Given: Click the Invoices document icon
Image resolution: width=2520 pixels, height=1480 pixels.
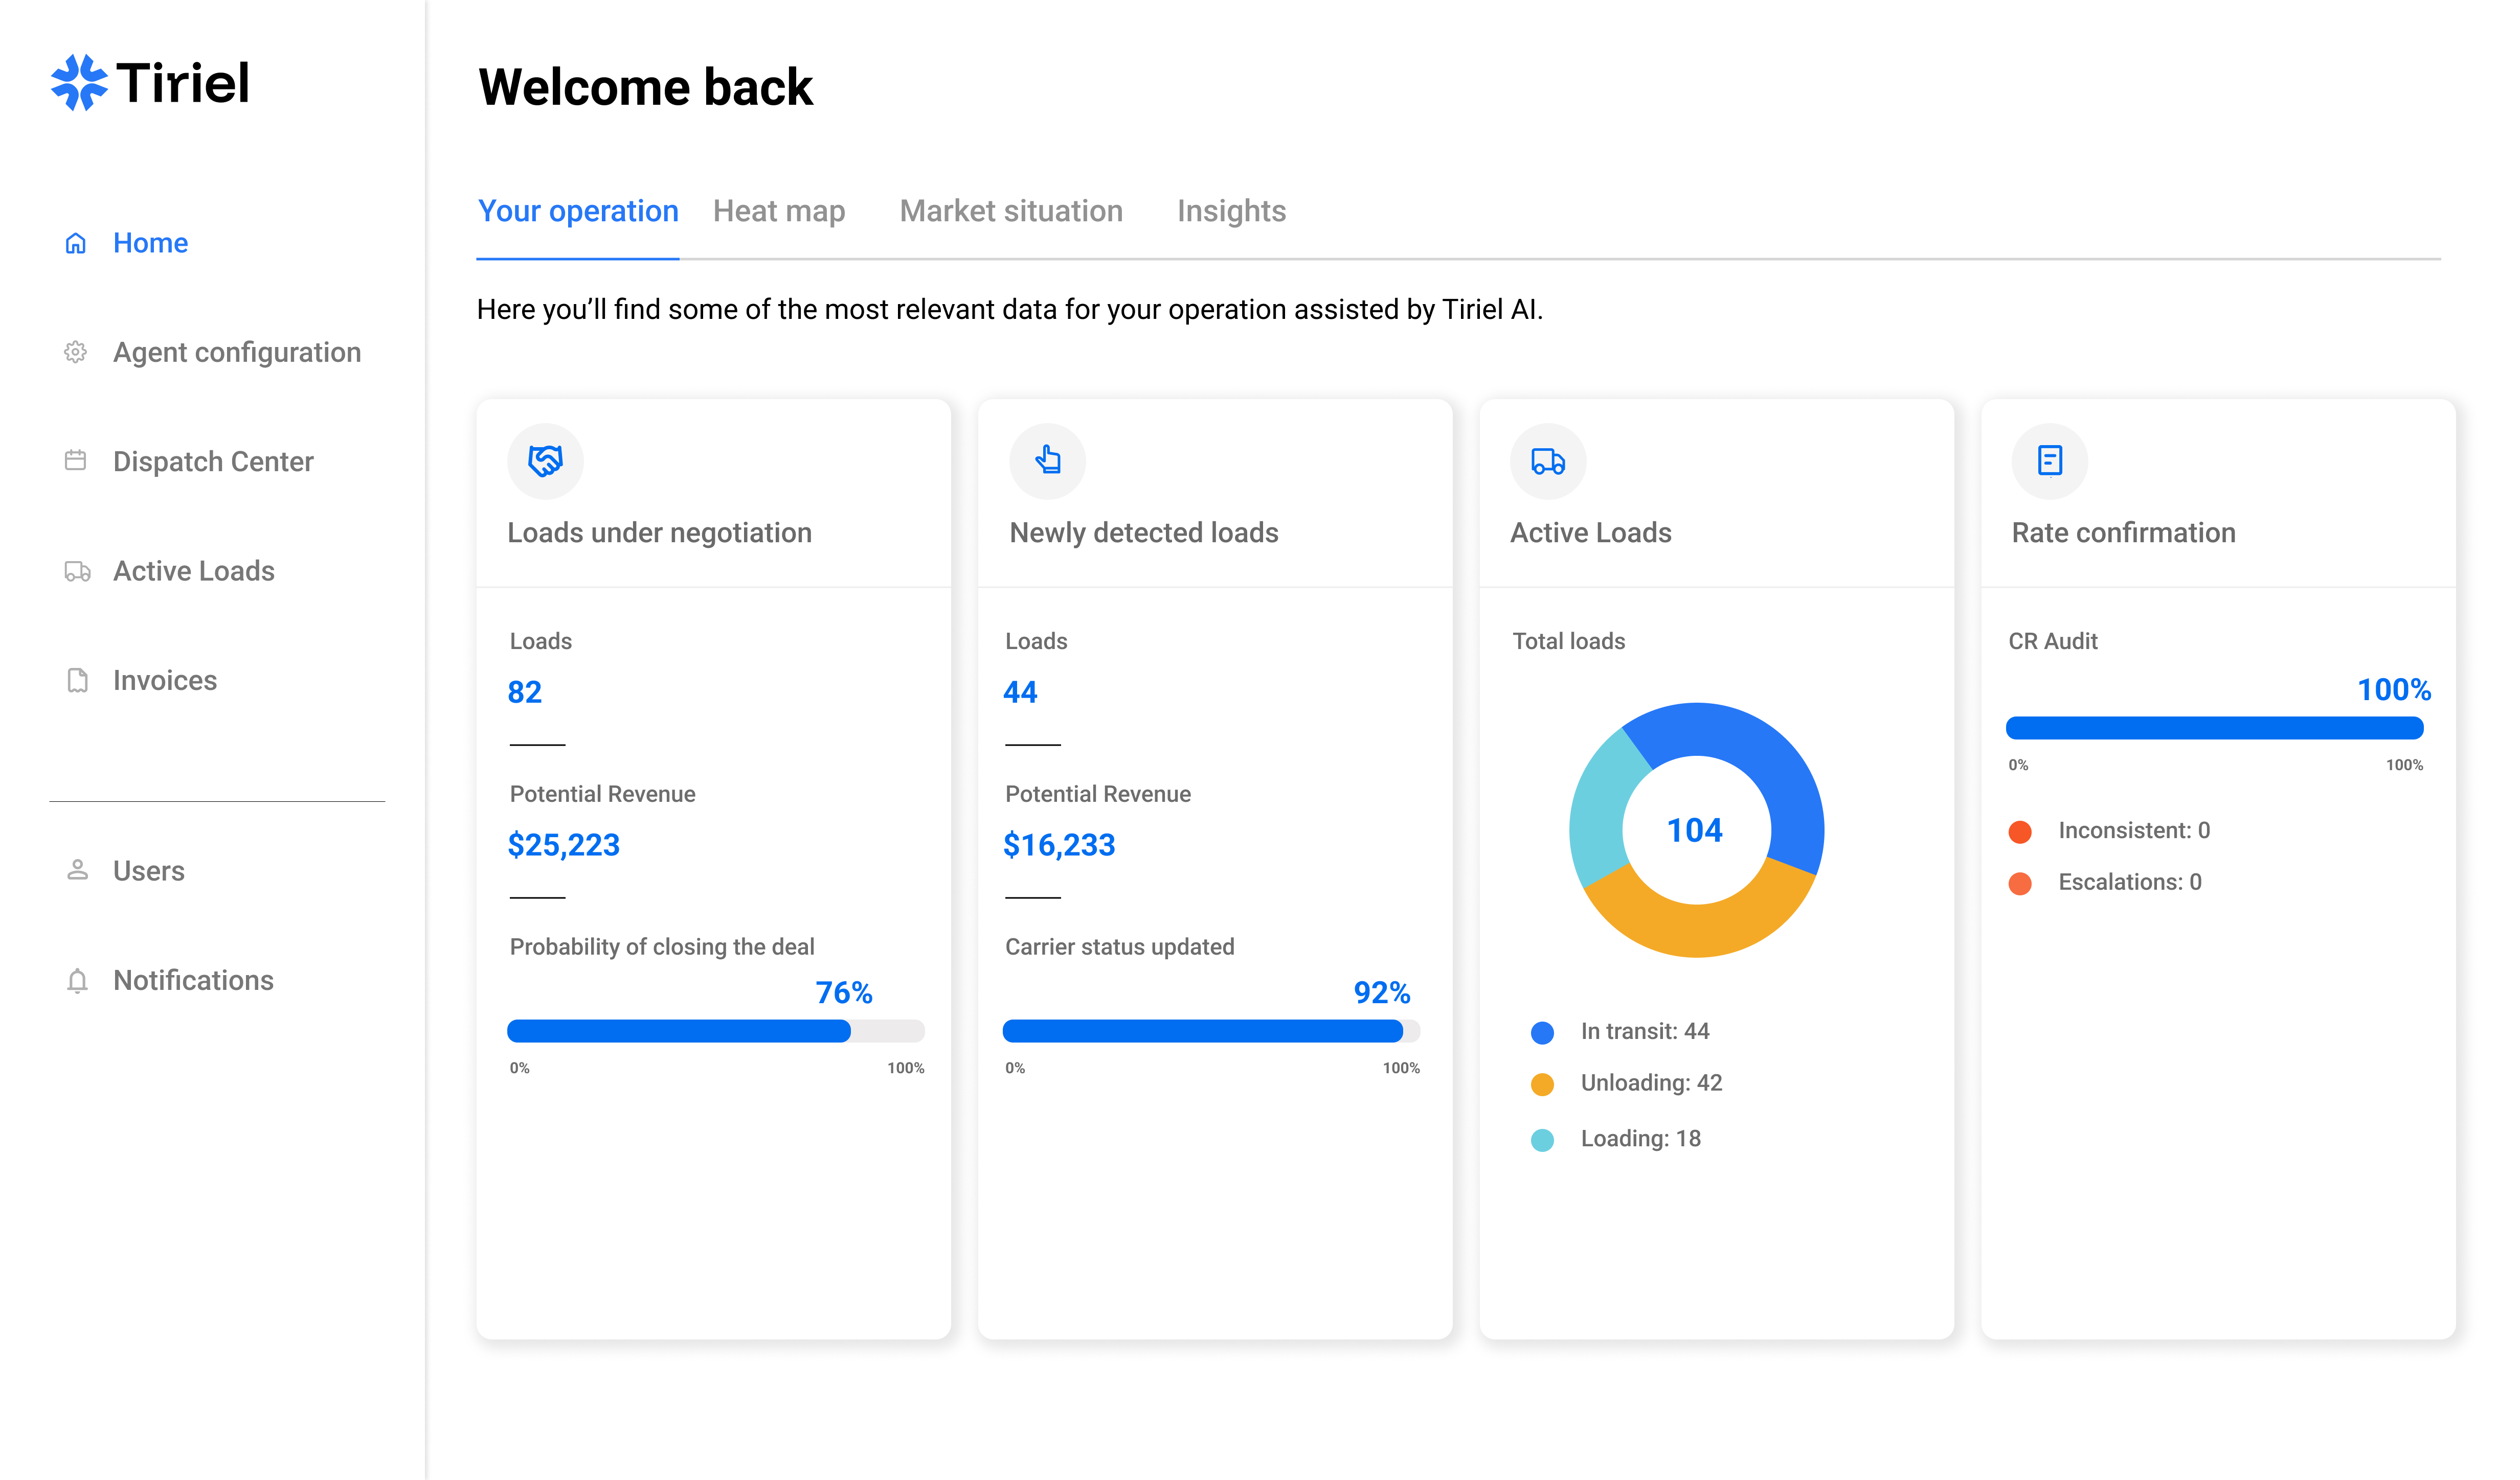Looking at the screenshot, I should [77, 681].
